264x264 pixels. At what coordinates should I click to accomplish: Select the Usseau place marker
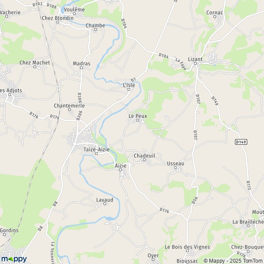176,168
